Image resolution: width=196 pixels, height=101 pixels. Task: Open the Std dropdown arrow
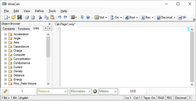pos(106,17)
